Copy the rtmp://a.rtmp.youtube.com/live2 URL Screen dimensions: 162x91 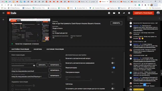55,70
